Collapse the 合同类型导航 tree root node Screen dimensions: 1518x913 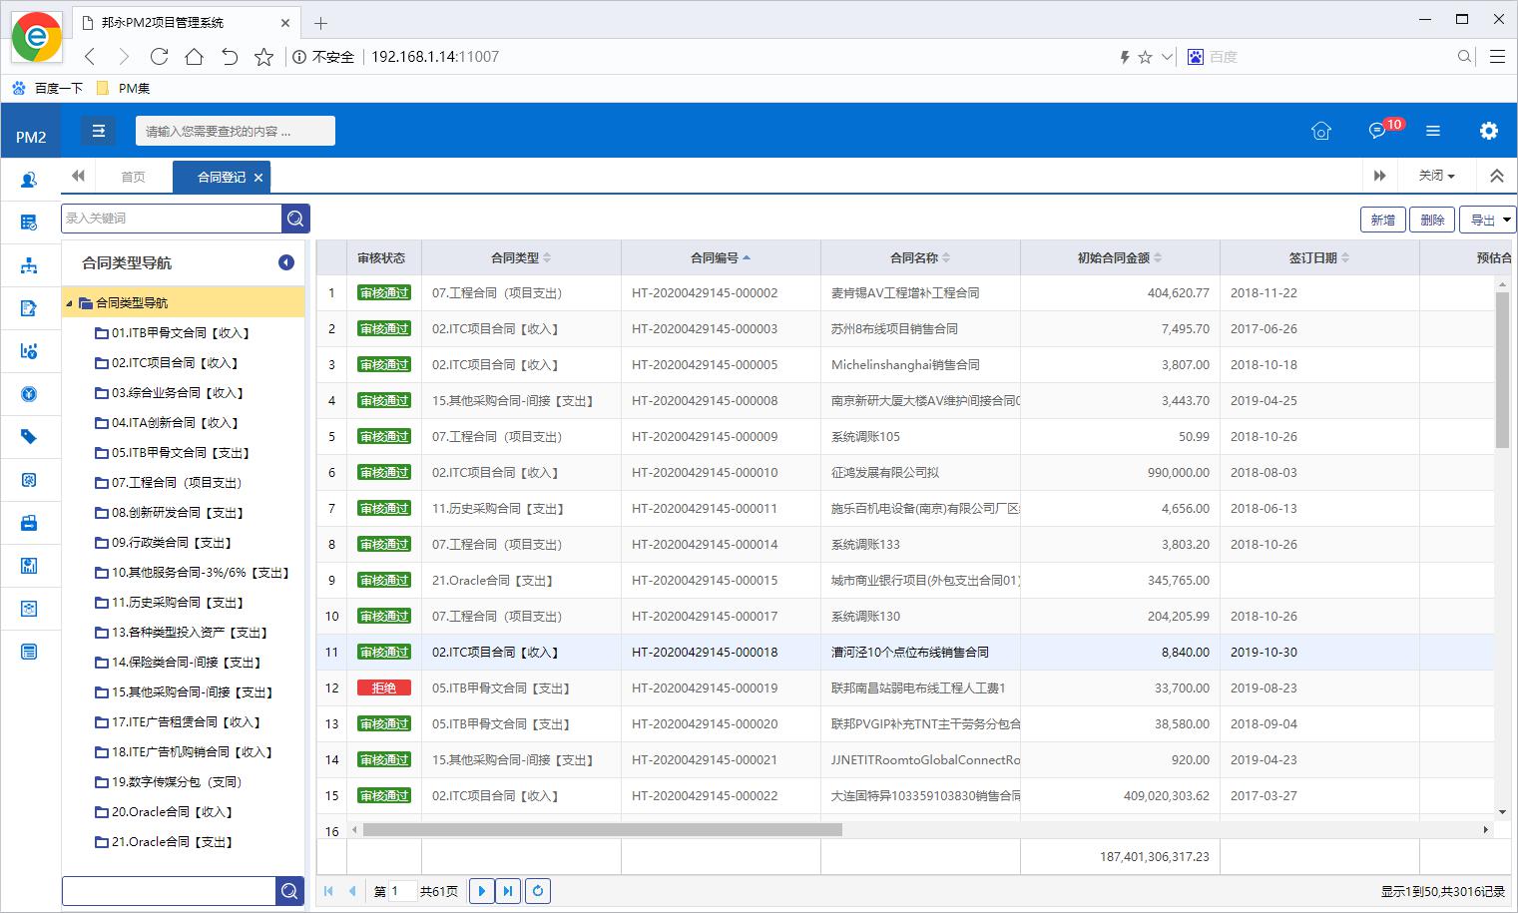(x=69, y=303)
